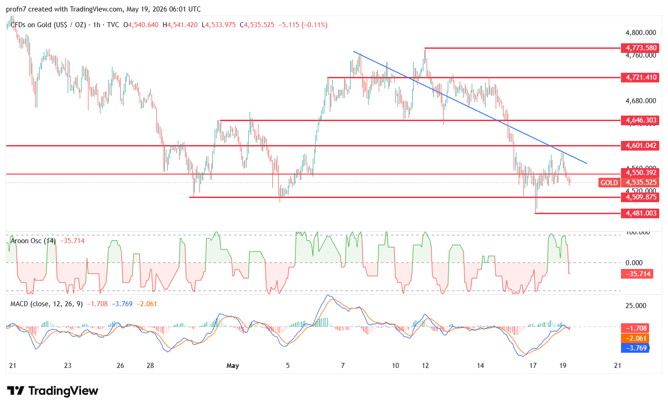Click the GOLD symbol price tag

609,183
